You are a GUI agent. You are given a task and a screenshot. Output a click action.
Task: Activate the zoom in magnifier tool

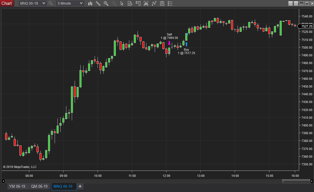click(106, 3)
